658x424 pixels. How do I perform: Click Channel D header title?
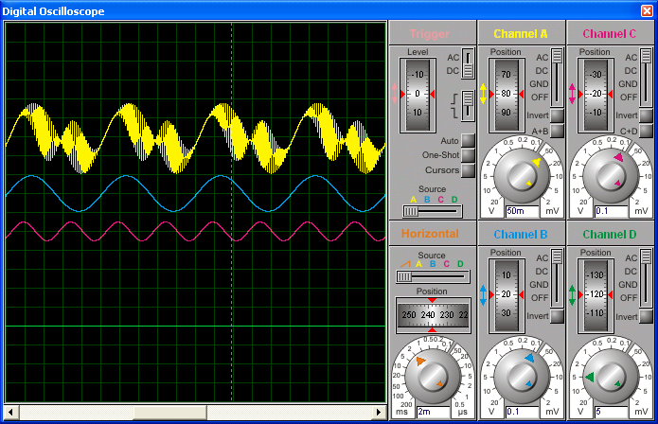pos(610,235)
